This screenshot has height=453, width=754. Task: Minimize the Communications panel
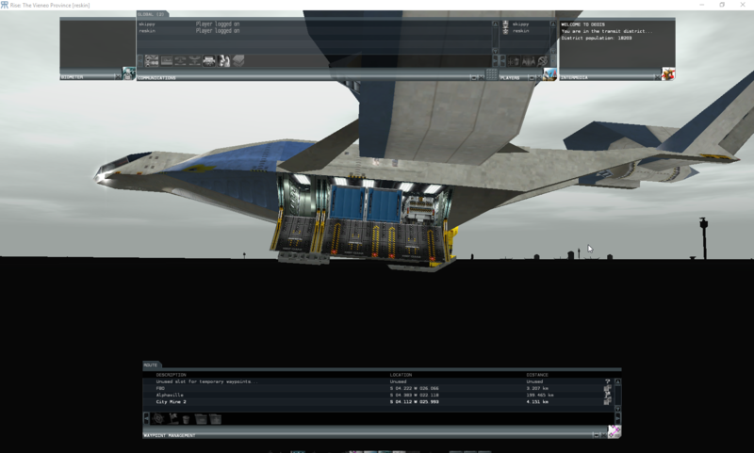[474, 77]
